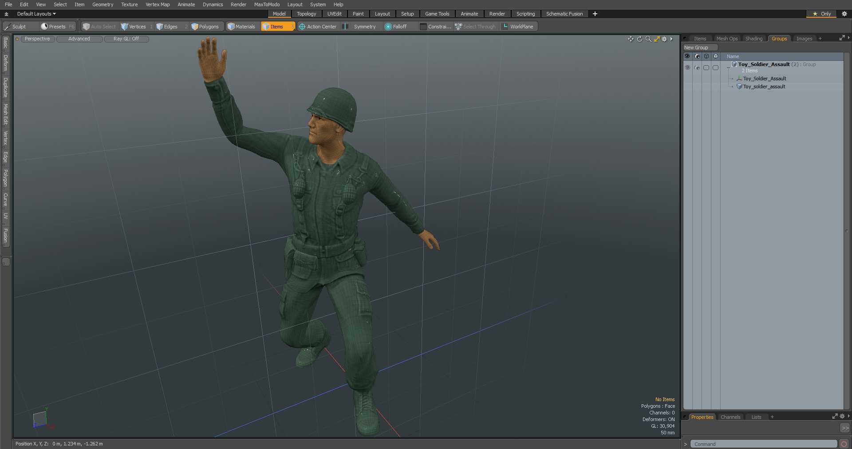This screenshot has width=852, height=449.
Task: Activate Items selection mode
Action: [277, 27]
